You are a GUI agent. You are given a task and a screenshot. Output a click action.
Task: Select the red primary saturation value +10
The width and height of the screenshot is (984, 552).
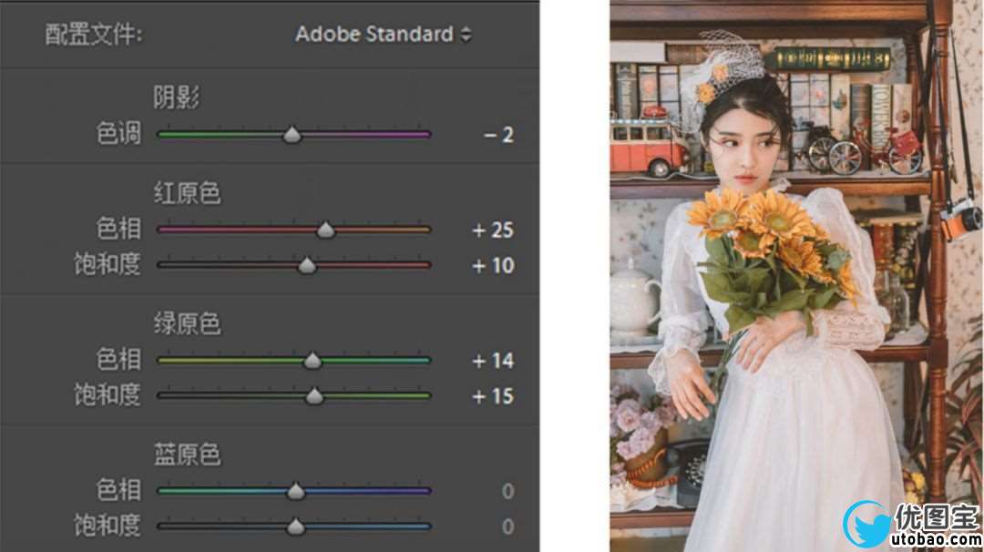[493, 266]
